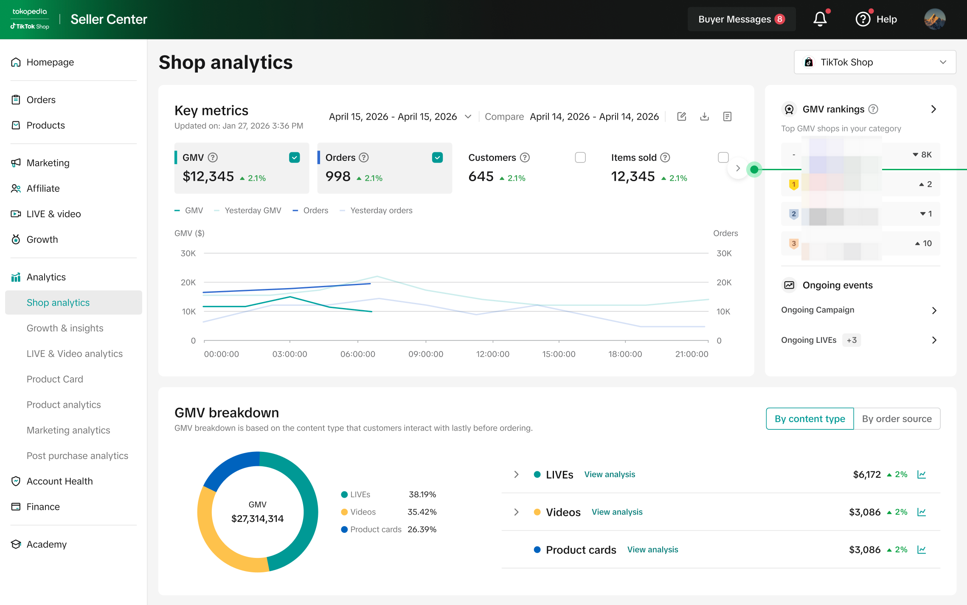Open the metrics glossary document icon
The height and width of the screenshot is (605, 967).
coord(727,117)
